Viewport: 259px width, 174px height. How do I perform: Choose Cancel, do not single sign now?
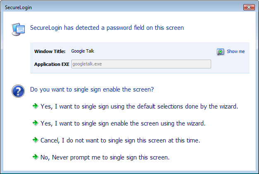click(120, 140)
